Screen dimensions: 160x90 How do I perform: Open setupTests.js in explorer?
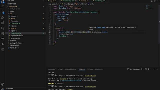15,38
